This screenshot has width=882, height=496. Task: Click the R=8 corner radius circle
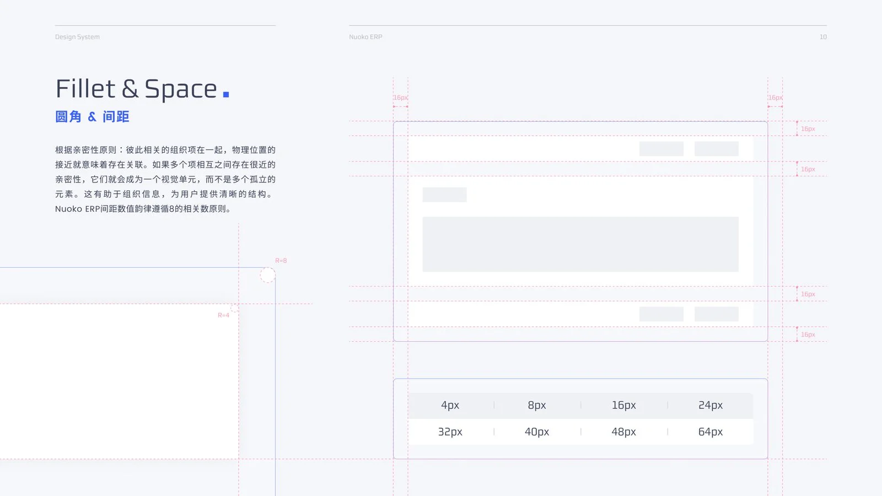pos(268,275)
